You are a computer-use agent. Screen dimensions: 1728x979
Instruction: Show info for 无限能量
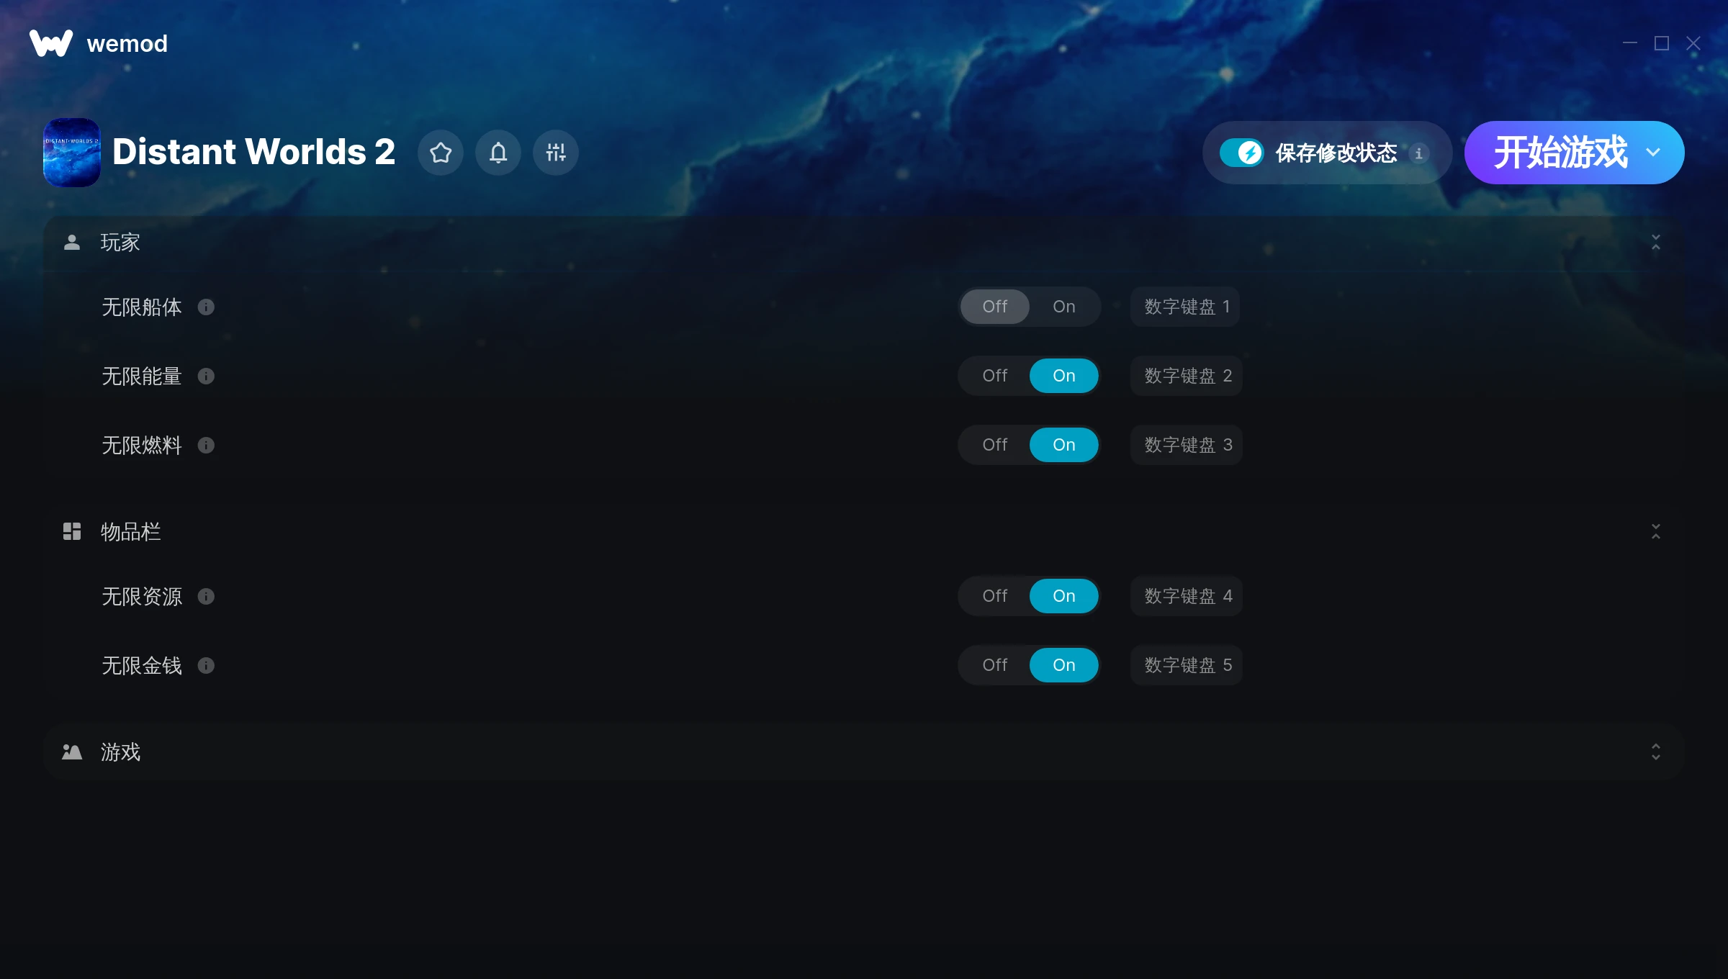coord(206,376)
